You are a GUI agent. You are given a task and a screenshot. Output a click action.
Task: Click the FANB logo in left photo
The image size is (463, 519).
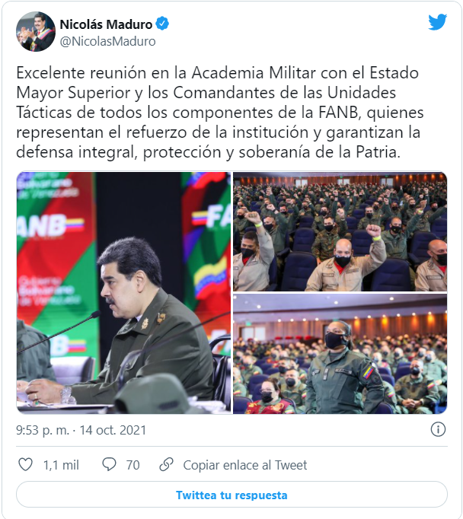[49, 225]
